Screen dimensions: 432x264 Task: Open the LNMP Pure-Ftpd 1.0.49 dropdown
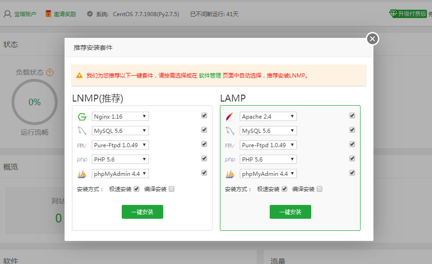click(120, 145)
